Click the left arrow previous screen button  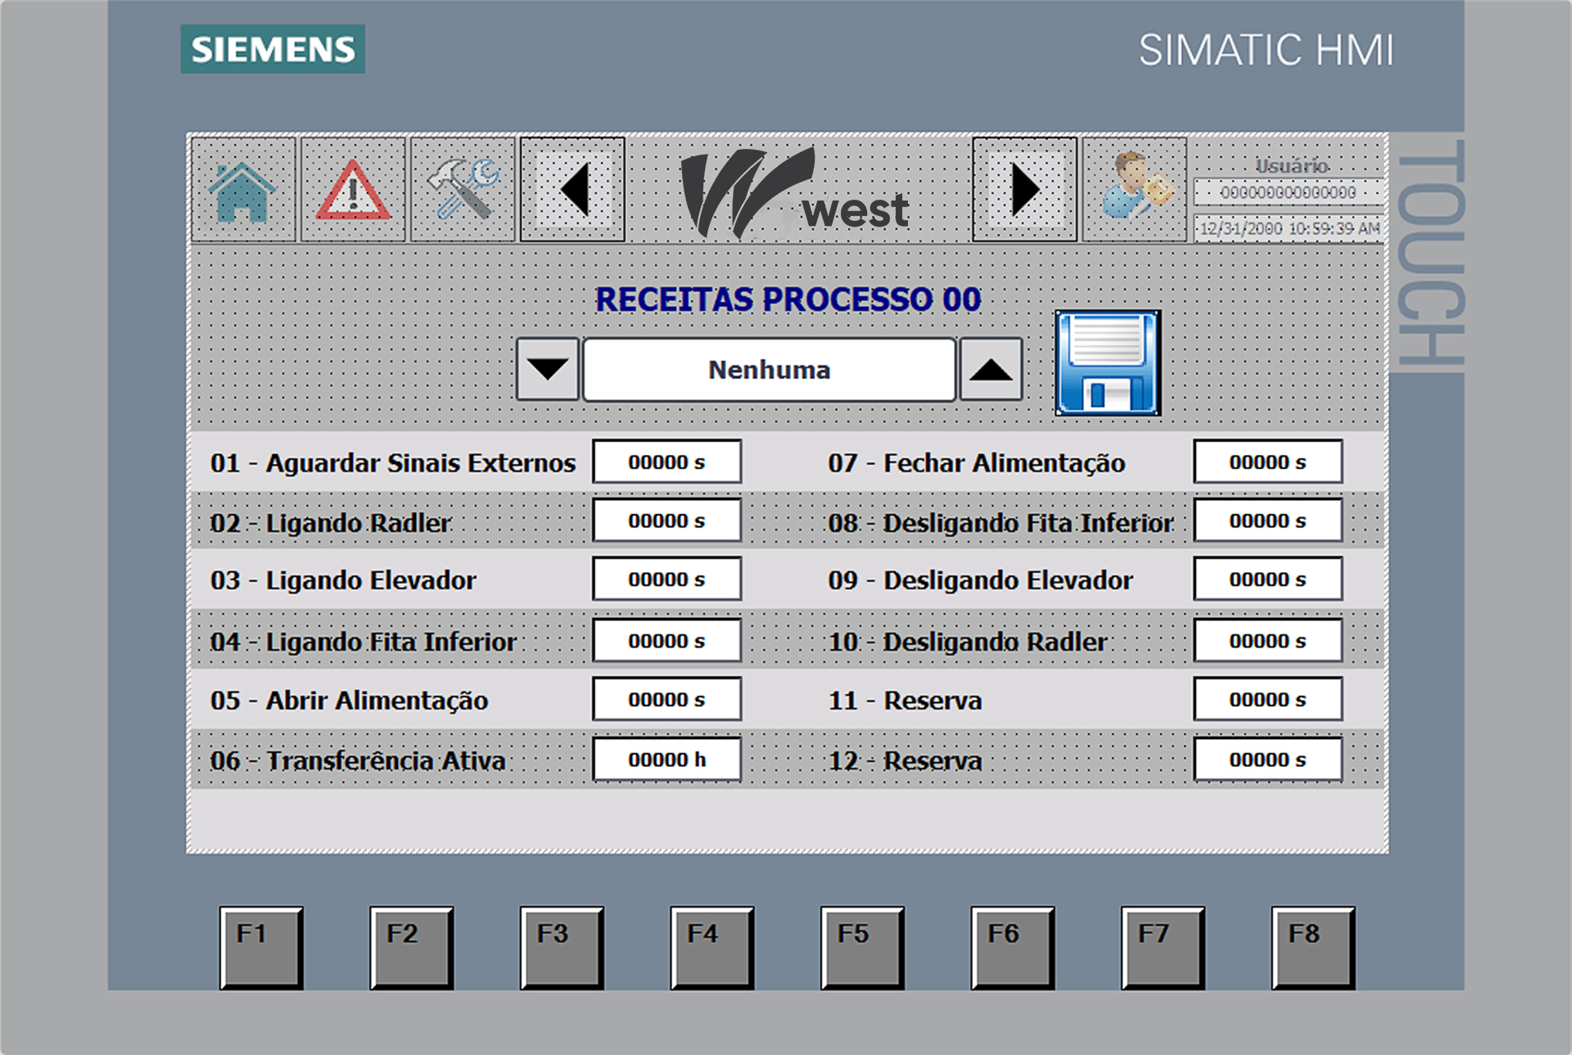pyautogui.click(x=572, y=190)
